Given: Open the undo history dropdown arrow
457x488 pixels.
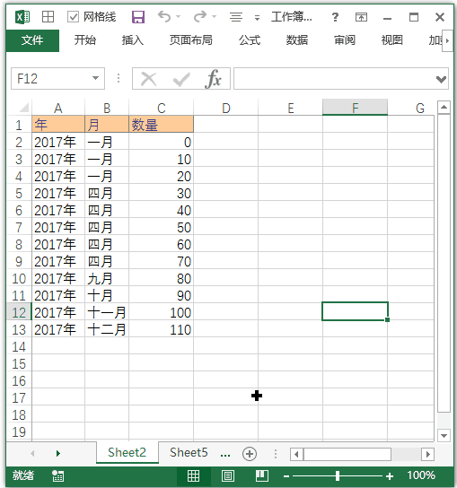Looking at the screenshot, I should point(178,16).
